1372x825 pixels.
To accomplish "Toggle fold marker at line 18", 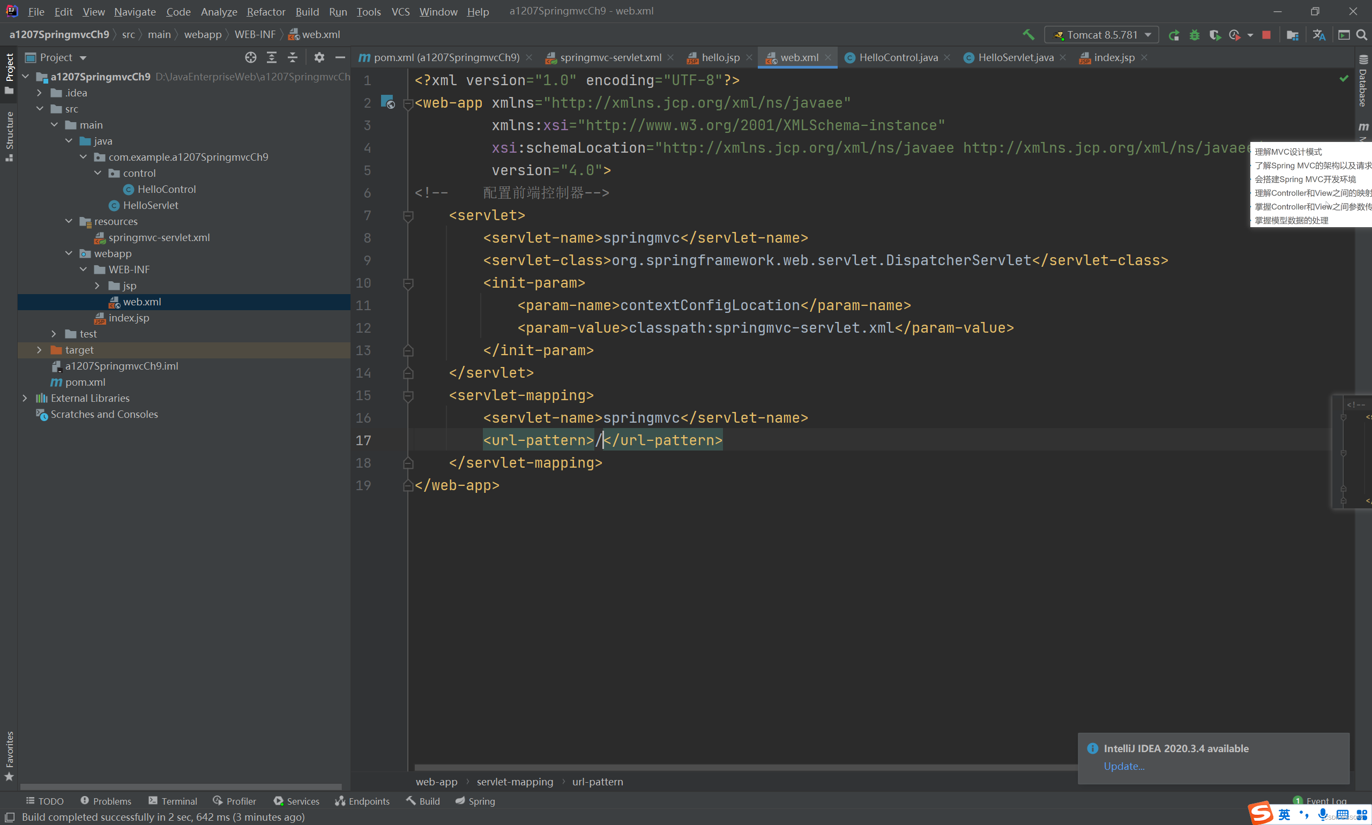I will (x=408, y=463).
